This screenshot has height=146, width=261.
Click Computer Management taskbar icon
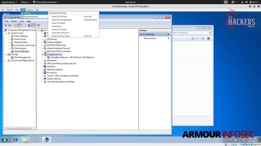point(46,140)
